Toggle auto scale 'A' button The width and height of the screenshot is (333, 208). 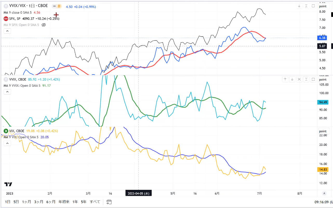tap(324, 193)
